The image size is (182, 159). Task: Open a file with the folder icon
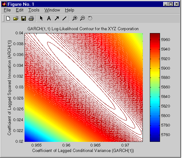click(16, 18)
